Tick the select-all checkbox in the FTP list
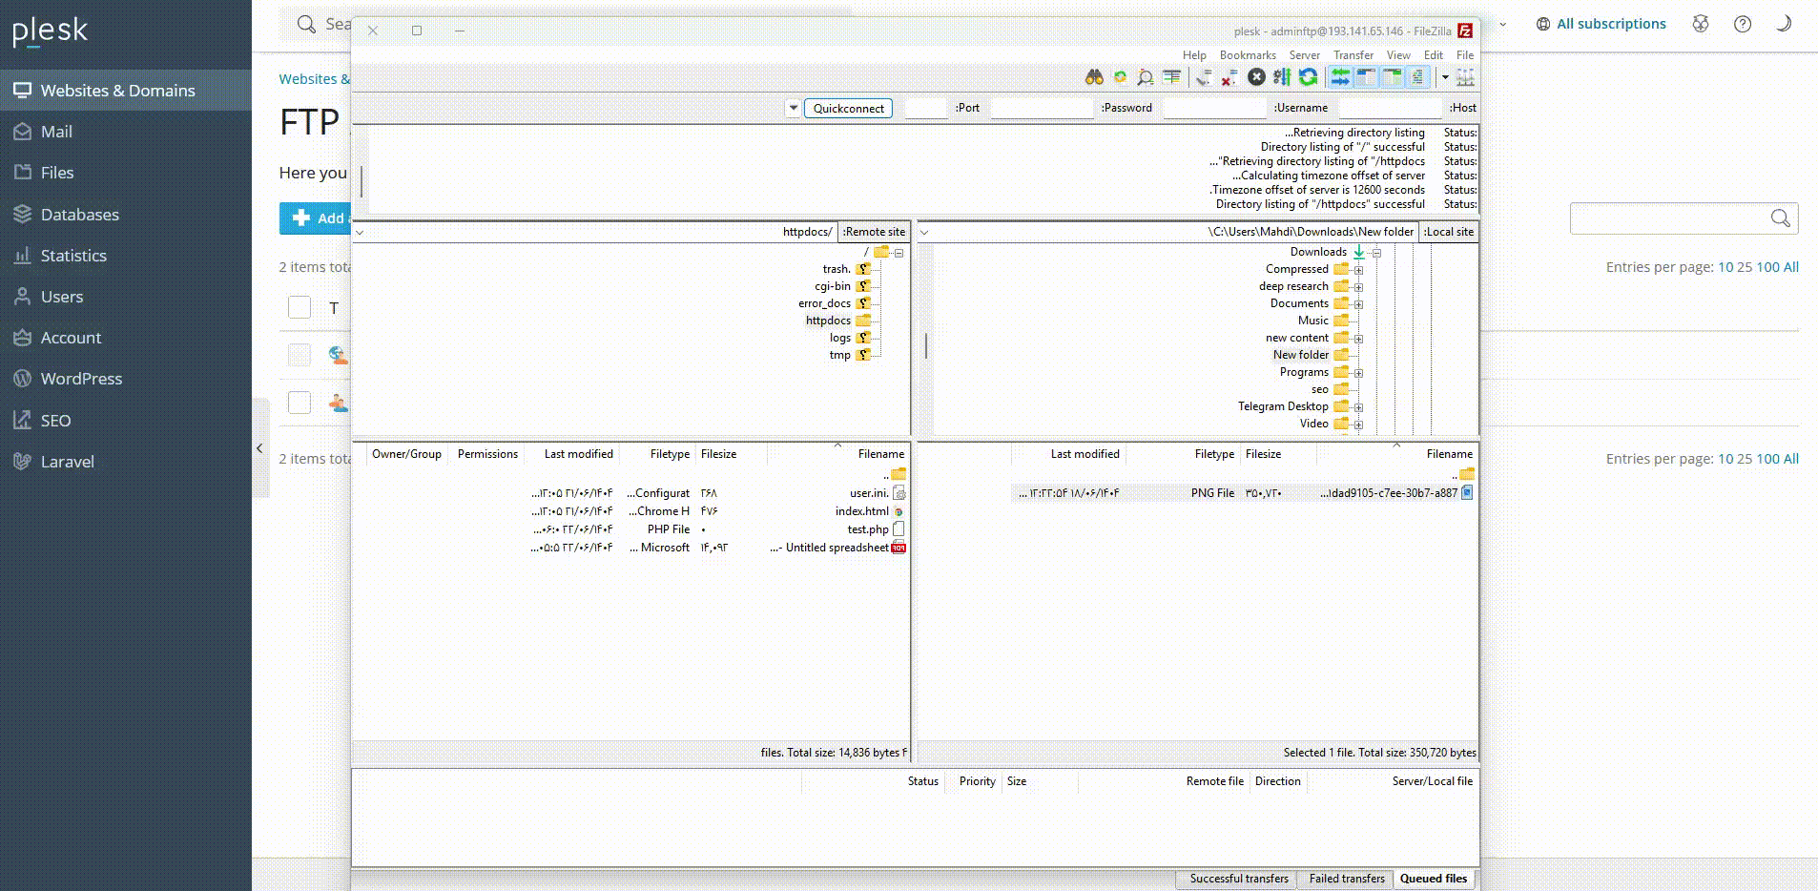 point(300,307)
